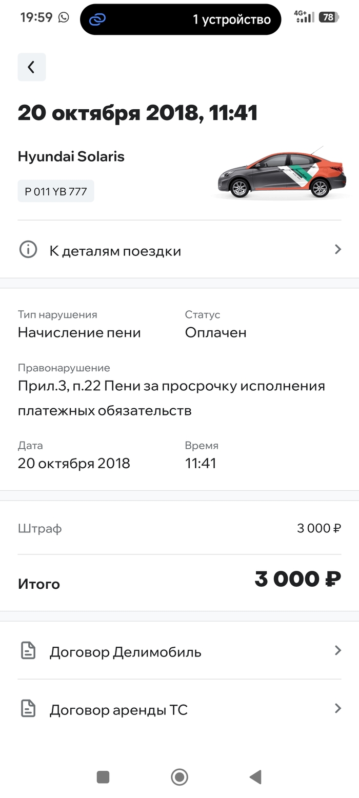The width and height of the screenshot is (359, 798).
Task: Tap the Android home circle button
Action: tap(180, 777)
